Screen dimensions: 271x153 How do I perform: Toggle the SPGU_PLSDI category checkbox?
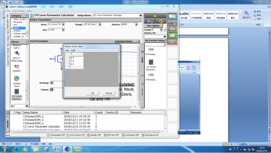coord(12,19)
